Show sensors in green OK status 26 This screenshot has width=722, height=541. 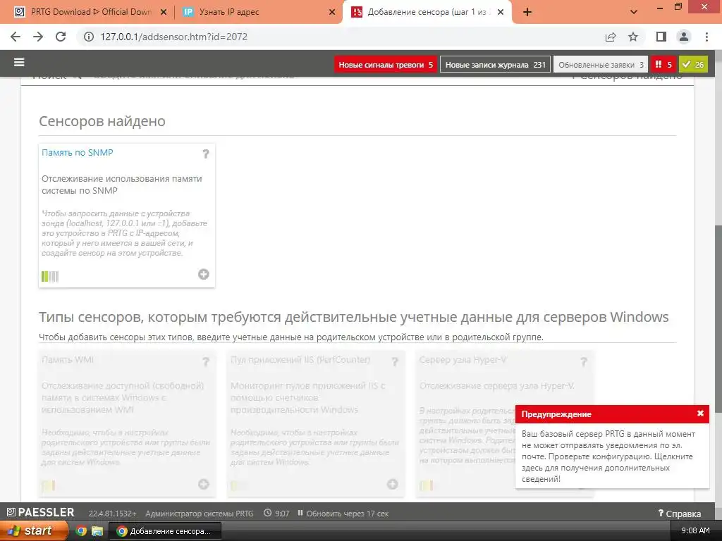click(x=693, y=65)
